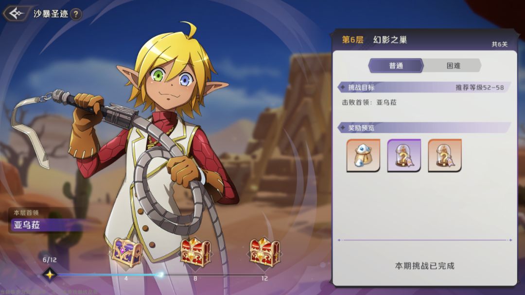Click the 本期挑战已完成 button

click(424, 266)
